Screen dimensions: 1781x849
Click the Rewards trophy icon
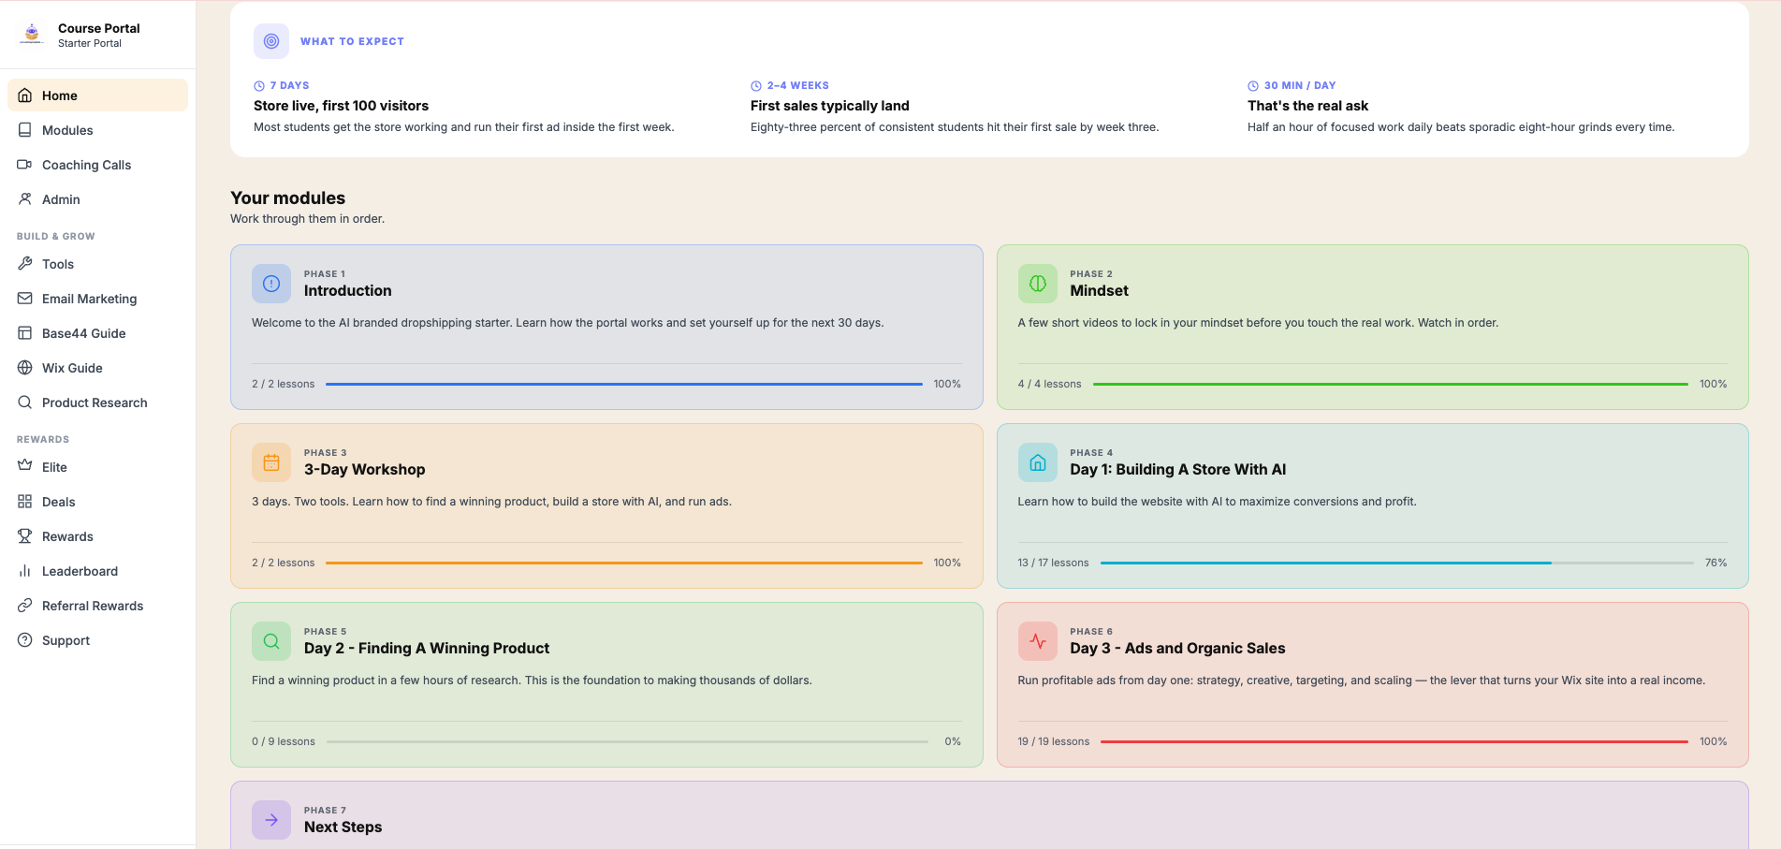point(25,536)
